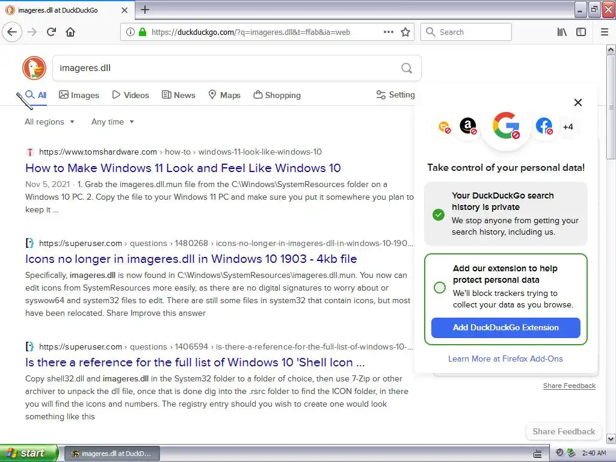Click the +4 more trackers badge
Image resolution: width=616 pixels, height=462 pixels.
(x=568, y=127)
